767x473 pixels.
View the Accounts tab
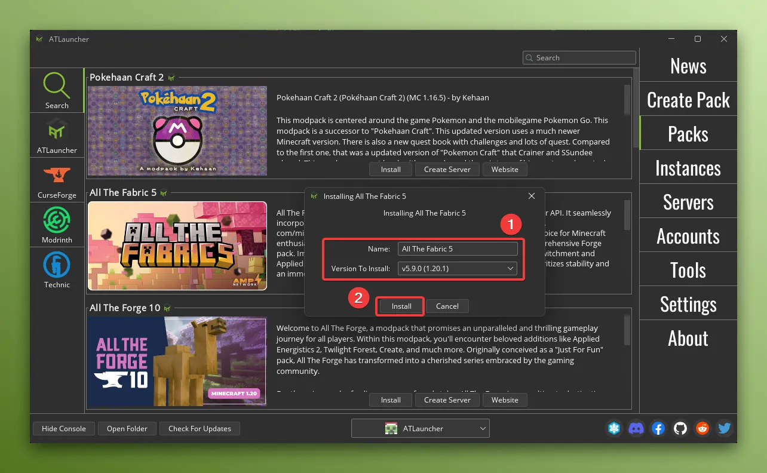(x=688, y=235)
